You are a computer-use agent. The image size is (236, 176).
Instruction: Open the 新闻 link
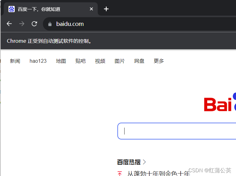15,61
